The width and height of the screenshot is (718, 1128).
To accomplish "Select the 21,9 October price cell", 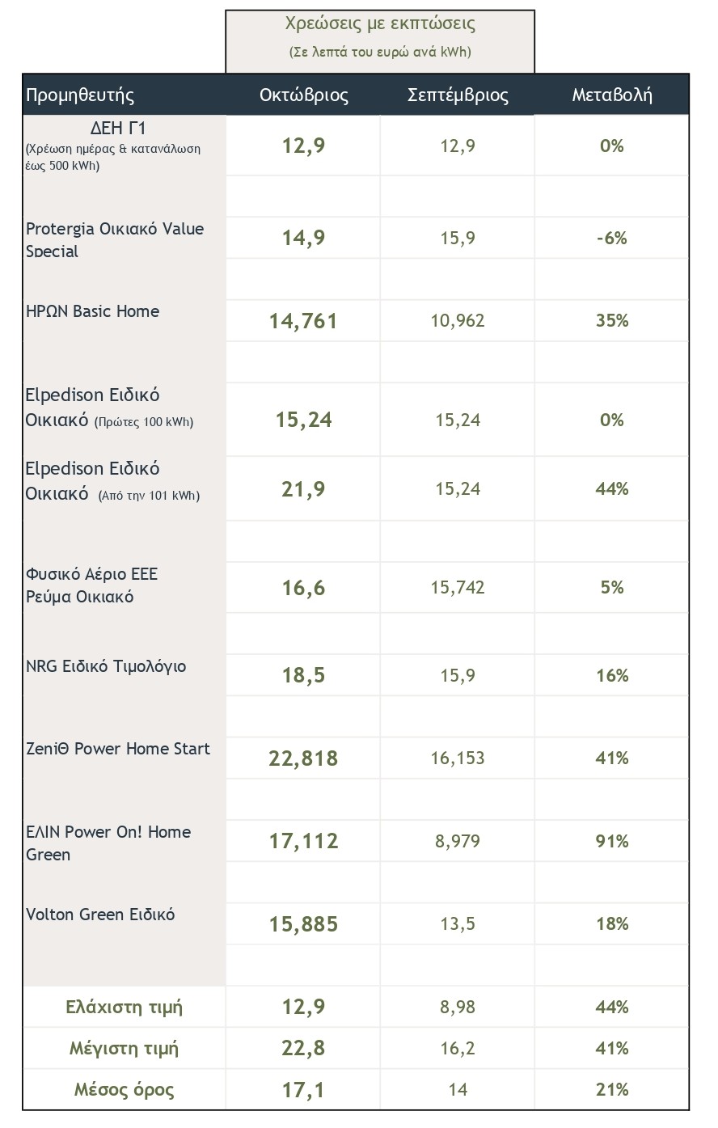I will [303, 489].
